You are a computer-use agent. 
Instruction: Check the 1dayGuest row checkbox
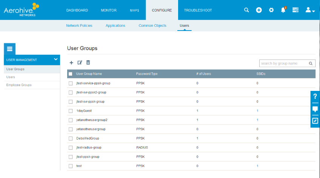point(71,111)
